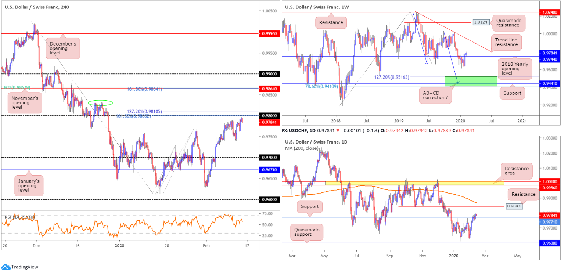
Task: Click the 25.00 RSI scale value
Action: [x=267, y=236]
